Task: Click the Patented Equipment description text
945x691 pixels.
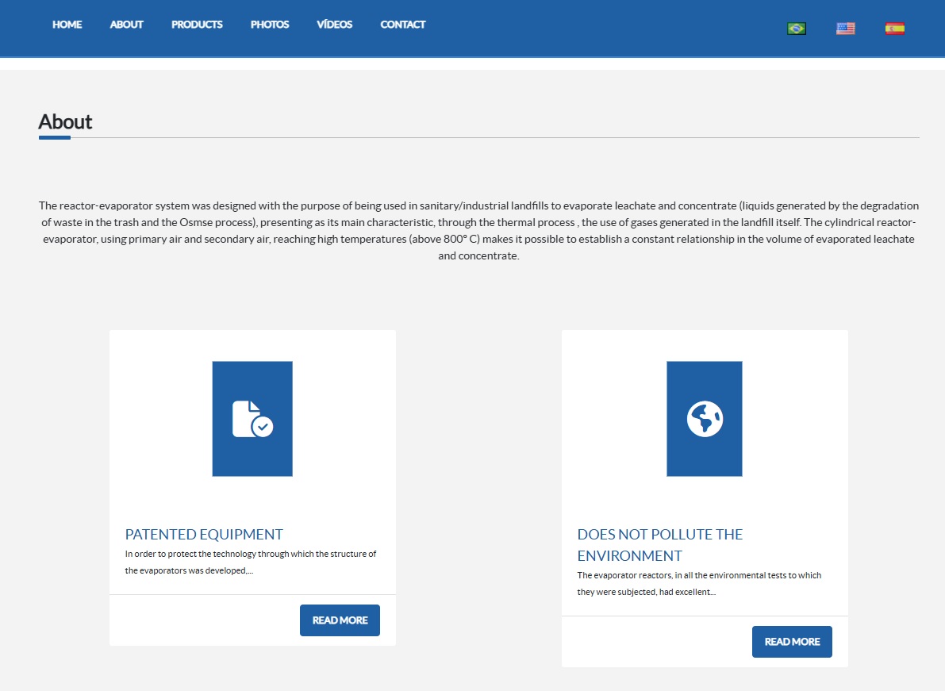Action: [251, 562]
